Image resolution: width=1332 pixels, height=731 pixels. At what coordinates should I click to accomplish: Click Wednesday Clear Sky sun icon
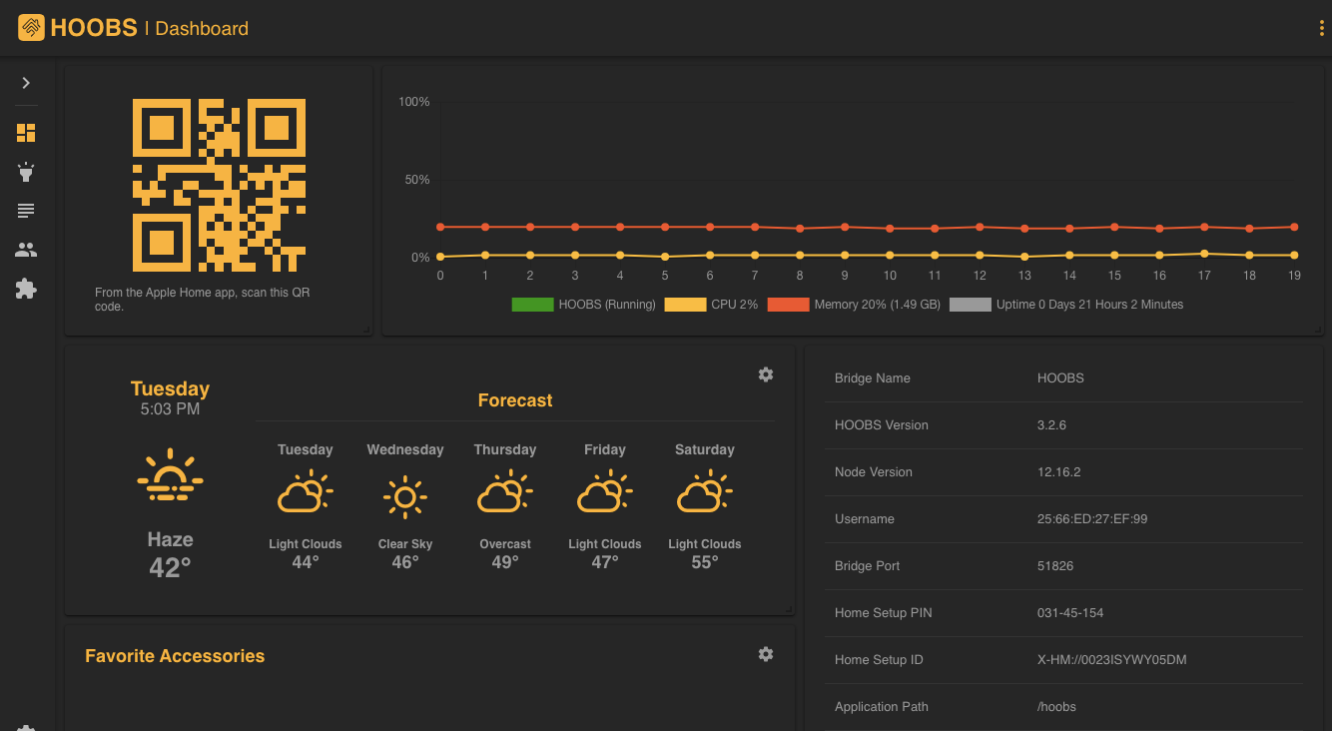tap(405, 496)
